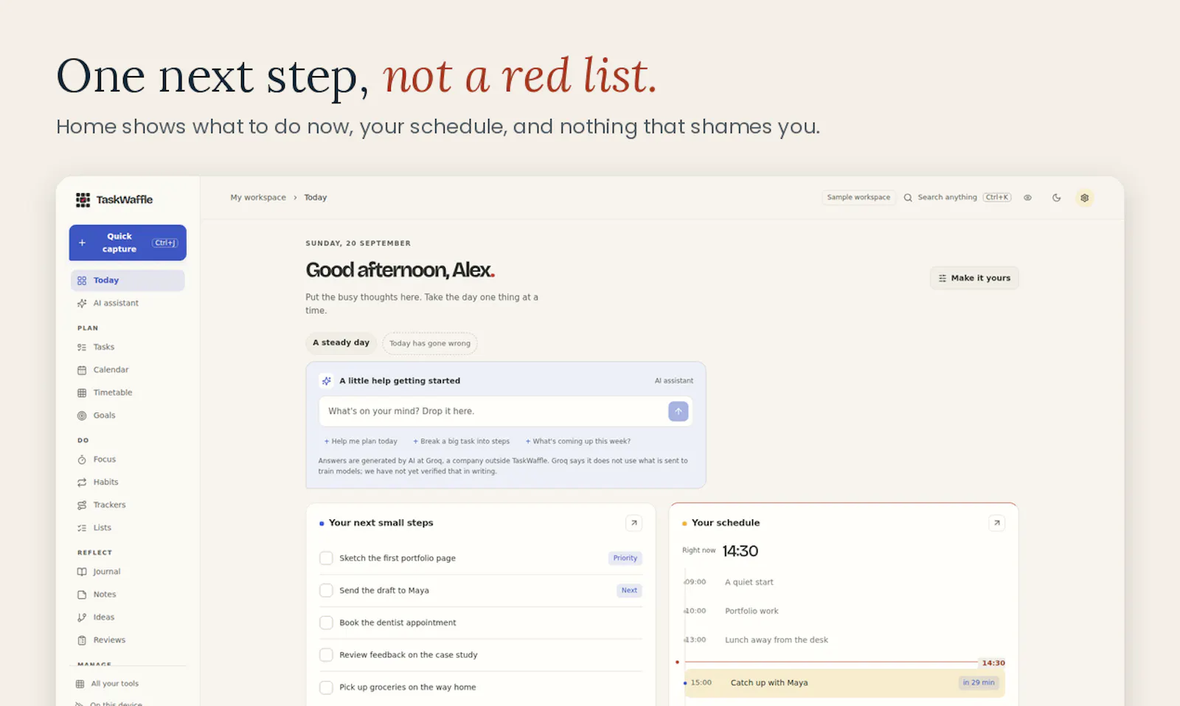Click the Search anything field

point(957,198)
